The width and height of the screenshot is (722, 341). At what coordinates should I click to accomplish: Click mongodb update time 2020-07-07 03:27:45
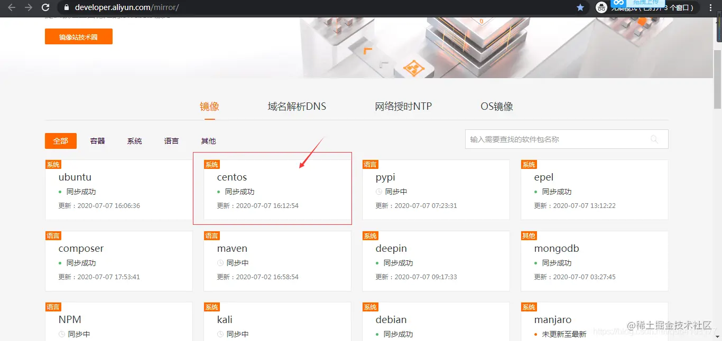pyautogui.click(x=575, y=277)
